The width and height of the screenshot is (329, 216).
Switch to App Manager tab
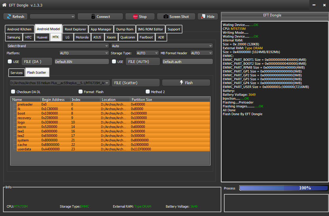point(101,29)
